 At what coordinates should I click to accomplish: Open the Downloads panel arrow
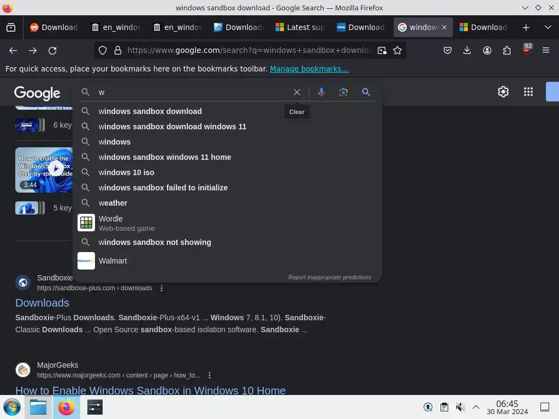tap(467, 51)
